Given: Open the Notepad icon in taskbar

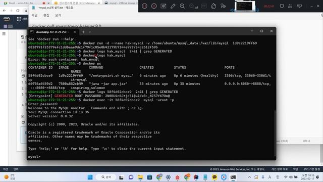Looking at the screenshot, I should tap(205, 177).
